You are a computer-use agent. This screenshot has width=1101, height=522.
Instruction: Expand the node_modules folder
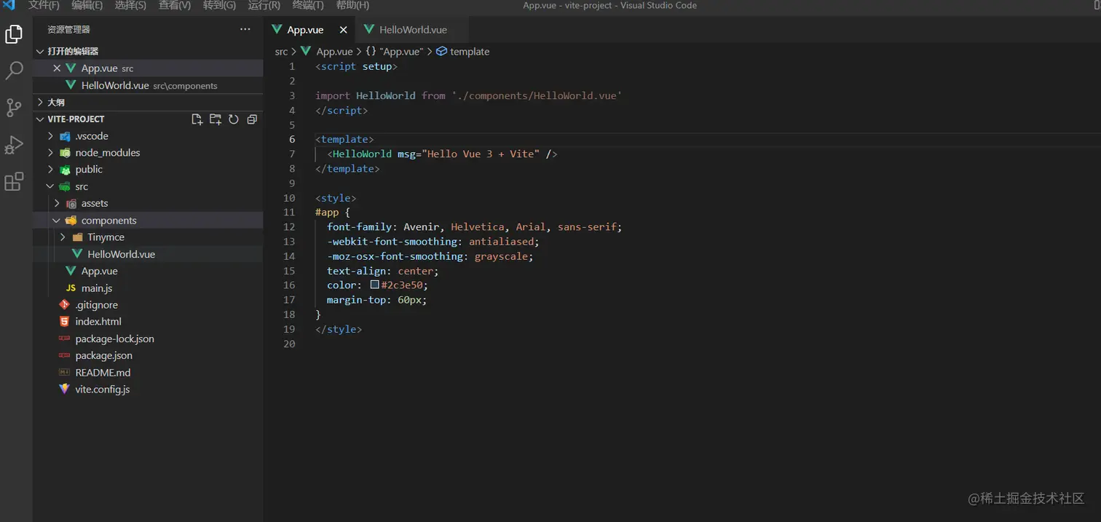pyautogui.click(x=50, y=153)
